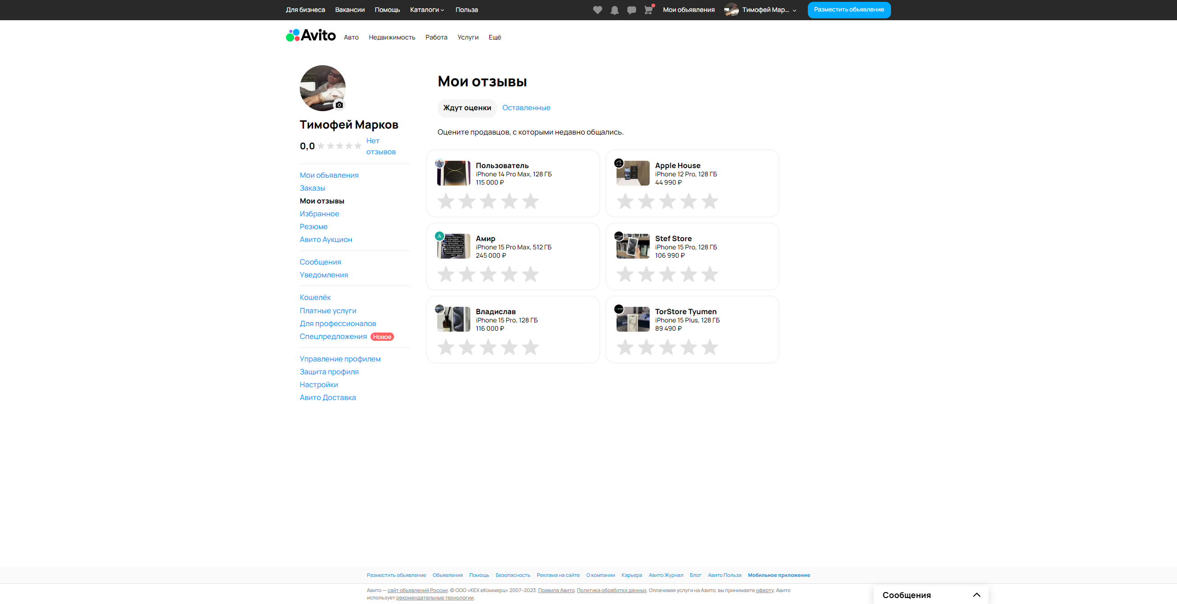Open favorites heart icon in header
Screen dimensions: 1177x604
[597, 10]
